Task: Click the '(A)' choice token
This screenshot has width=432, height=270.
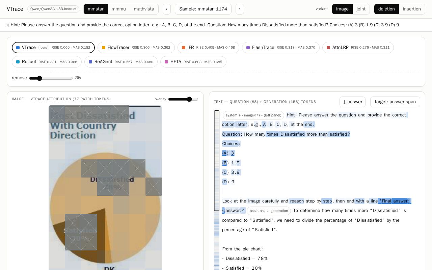Action: [x=225, y=153]
